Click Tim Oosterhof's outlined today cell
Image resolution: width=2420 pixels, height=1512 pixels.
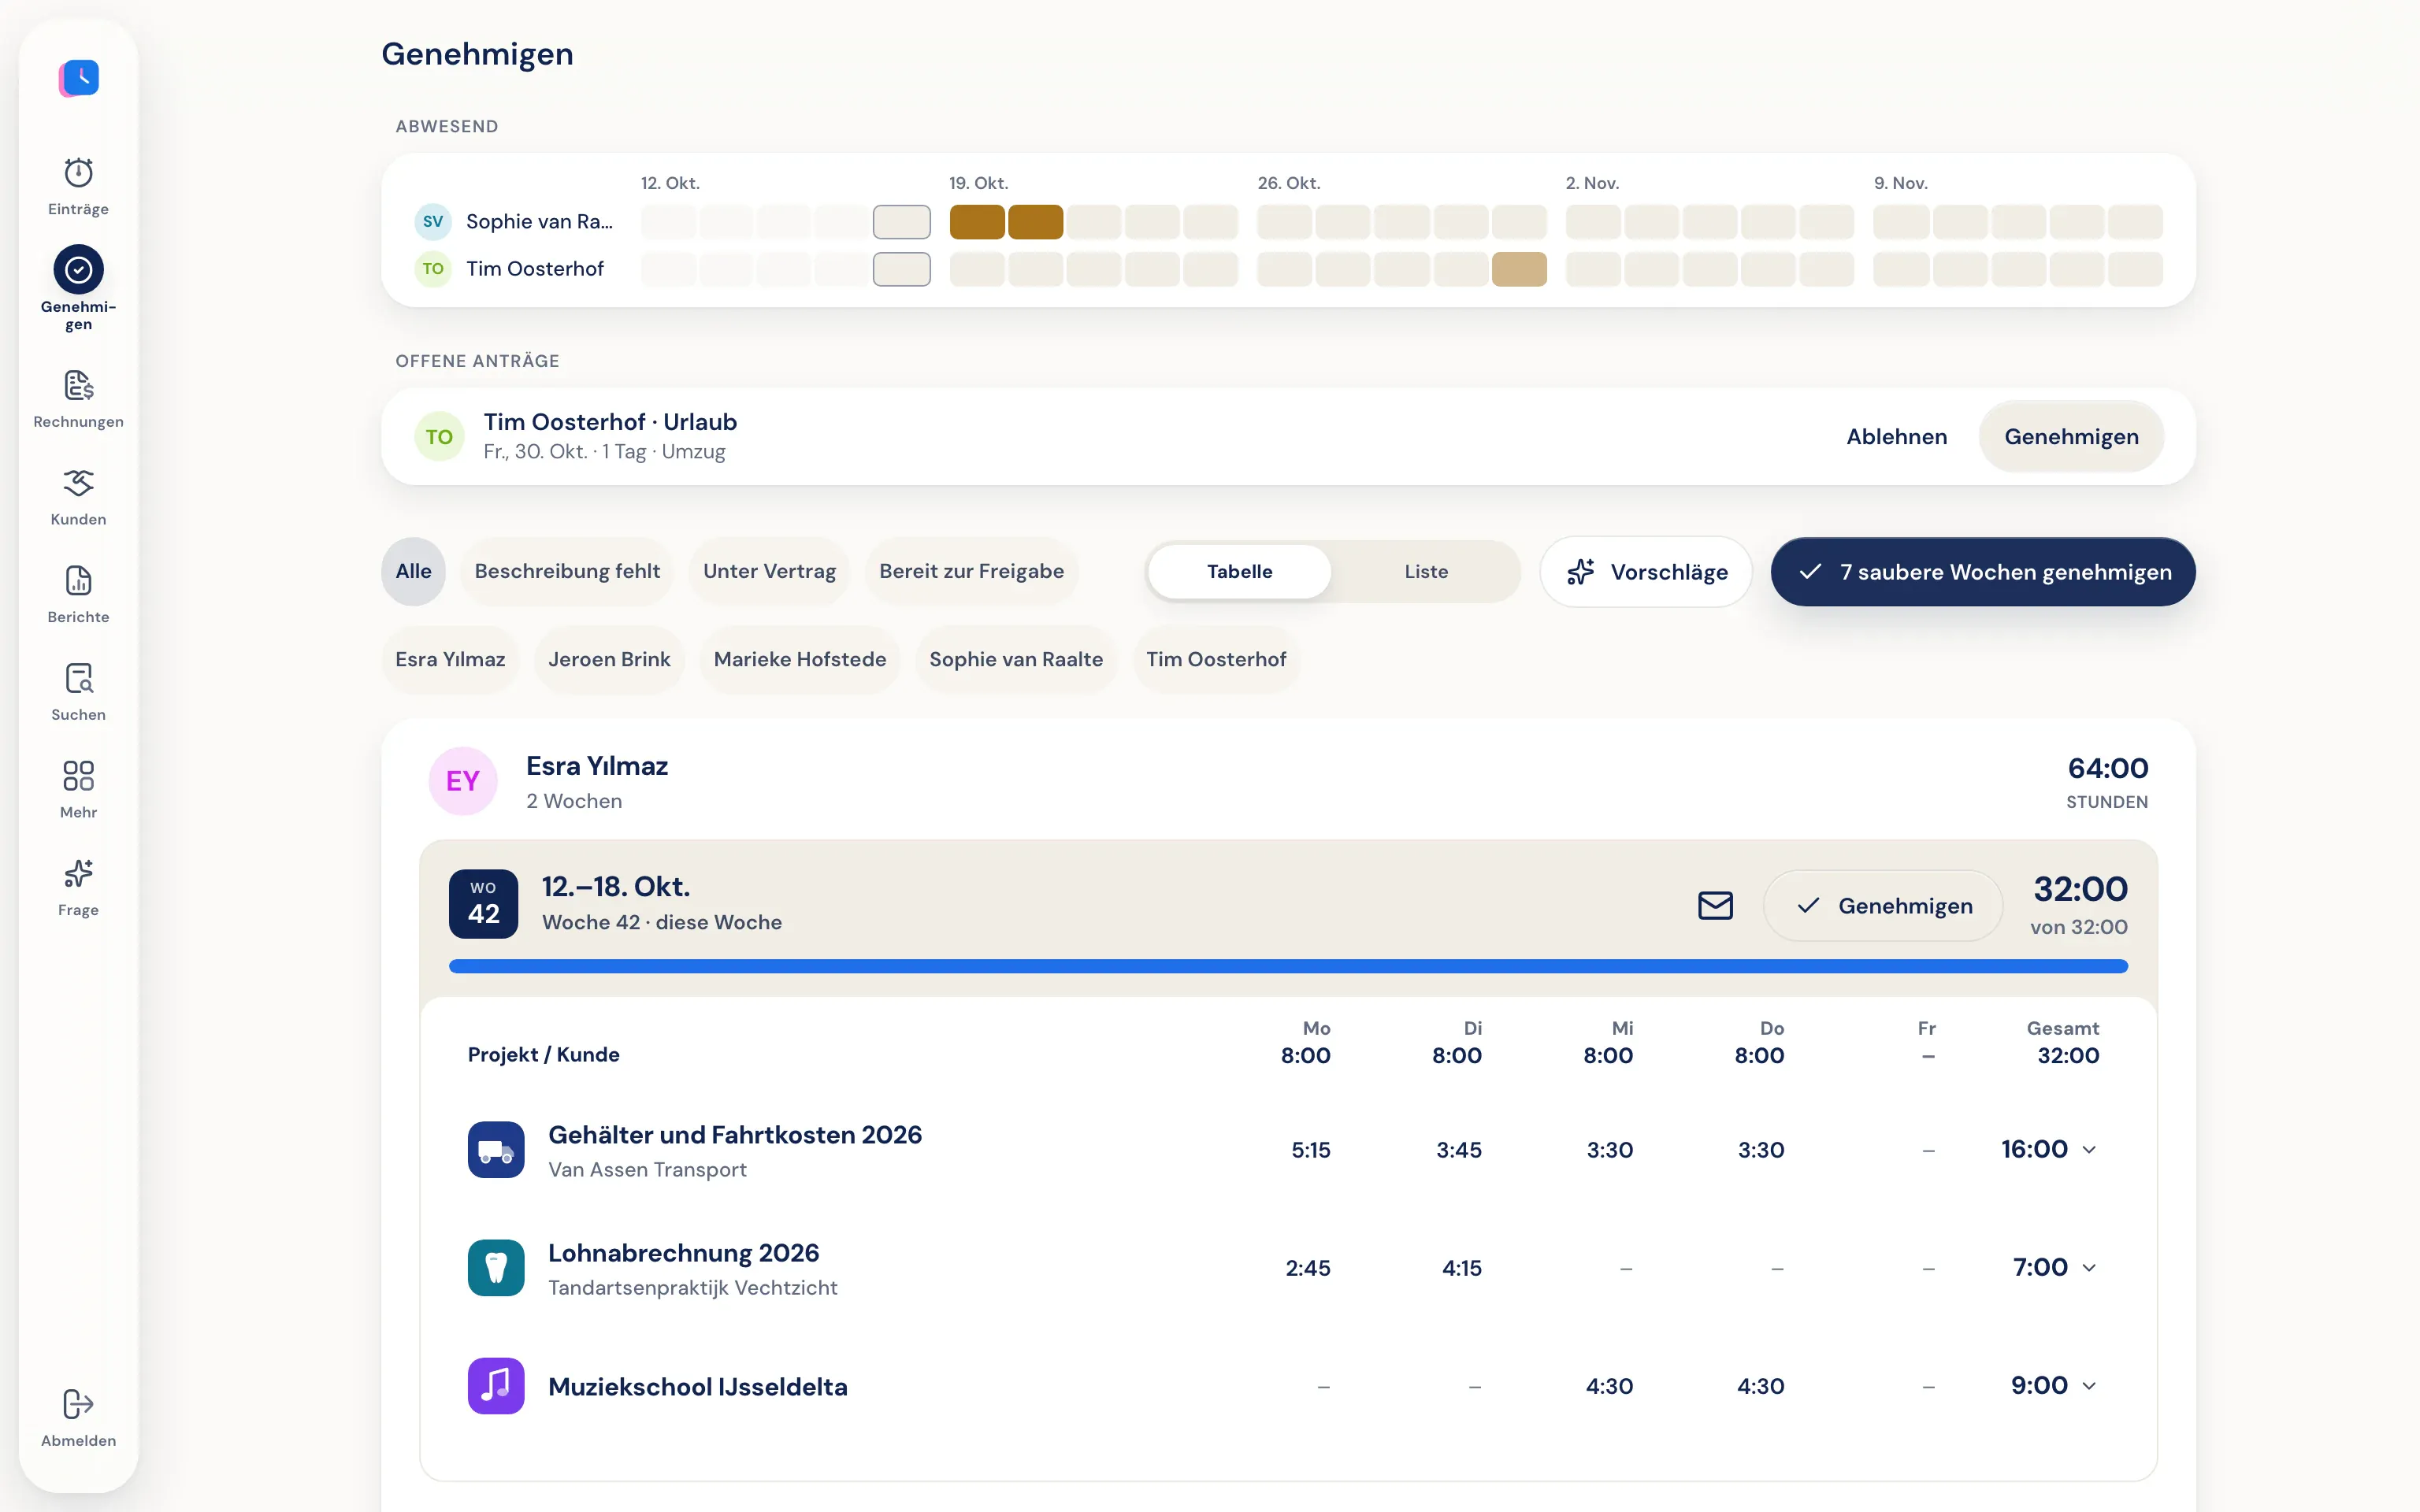901,269
